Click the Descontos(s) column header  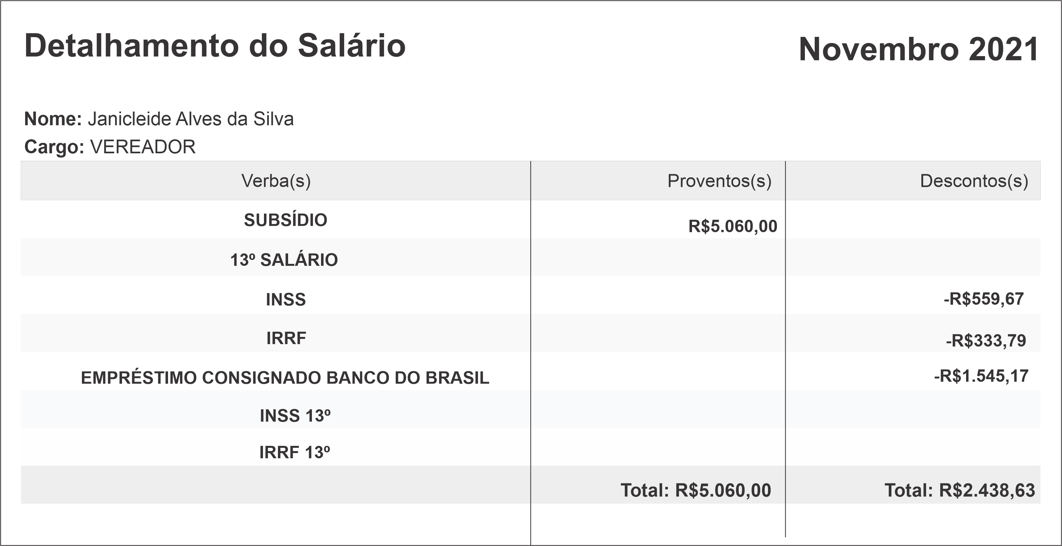click(x=974, y=181)
